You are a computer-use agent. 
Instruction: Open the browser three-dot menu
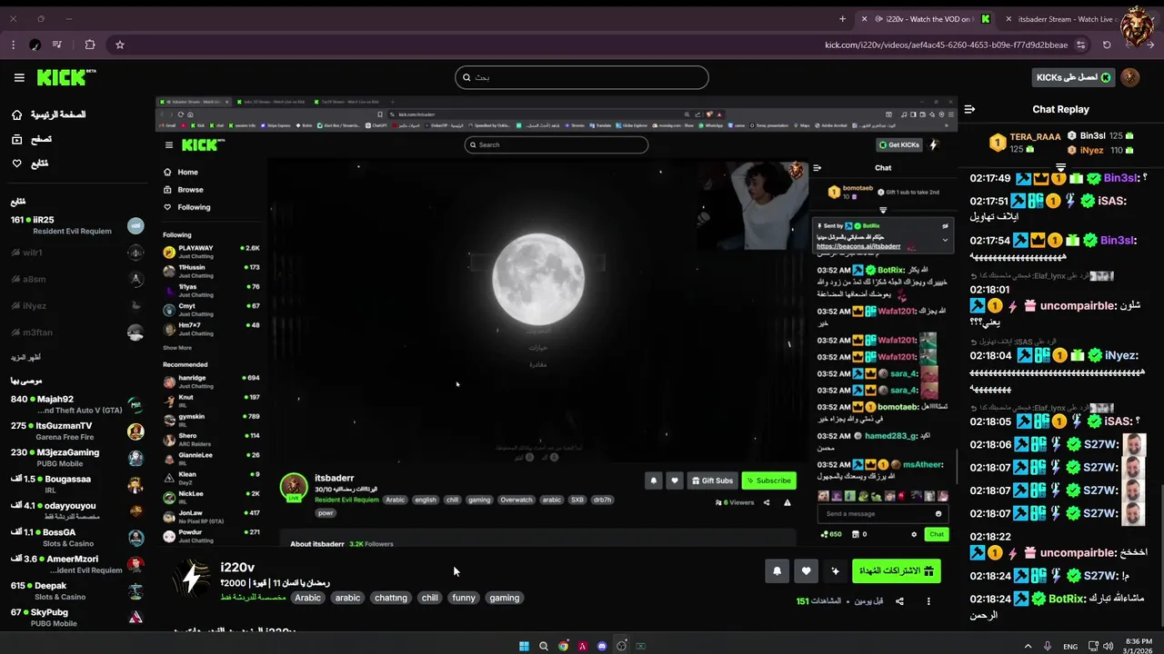[13, 45]
